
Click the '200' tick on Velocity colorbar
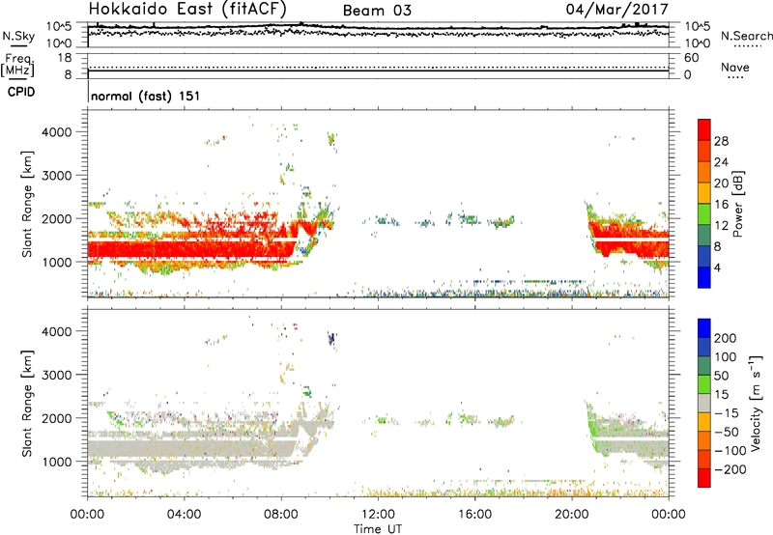click(726, 338)
